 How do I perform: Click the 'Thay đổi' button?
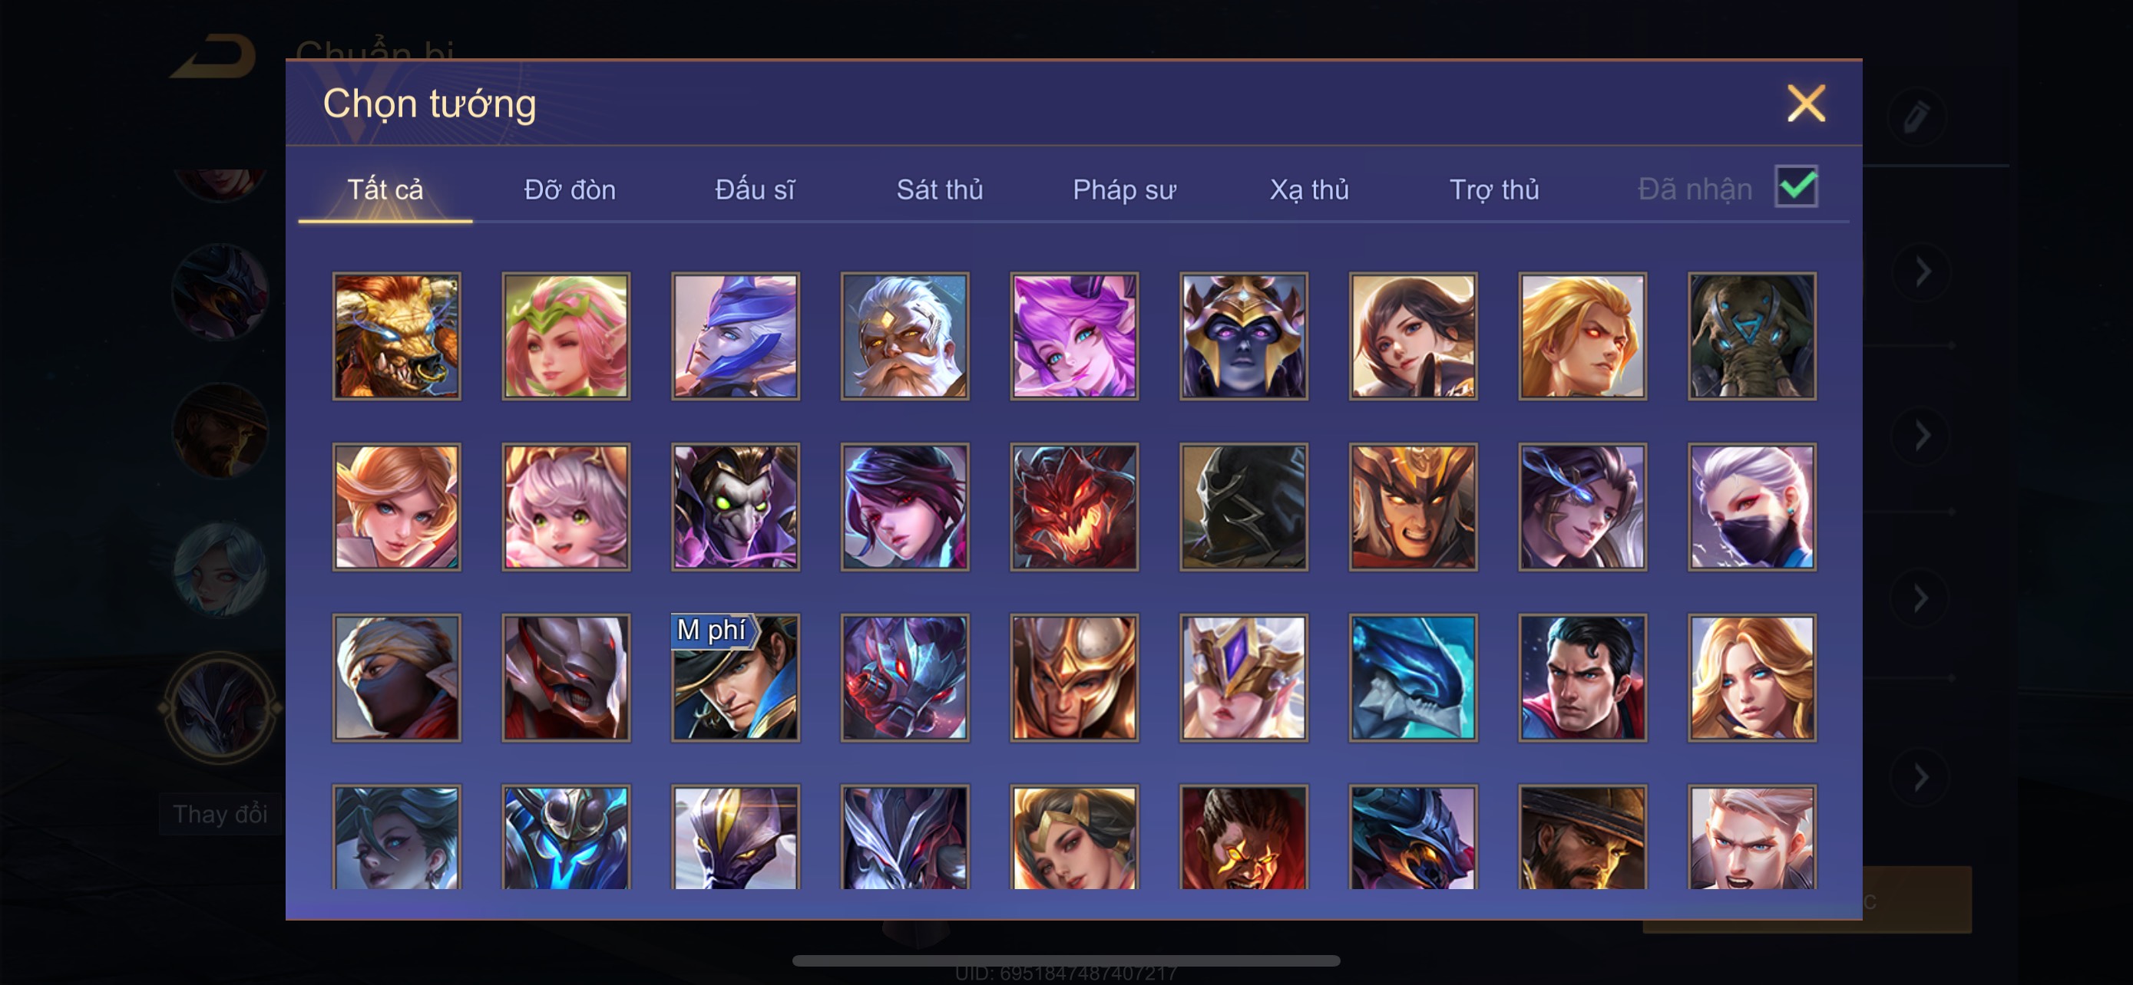[220, 814]
